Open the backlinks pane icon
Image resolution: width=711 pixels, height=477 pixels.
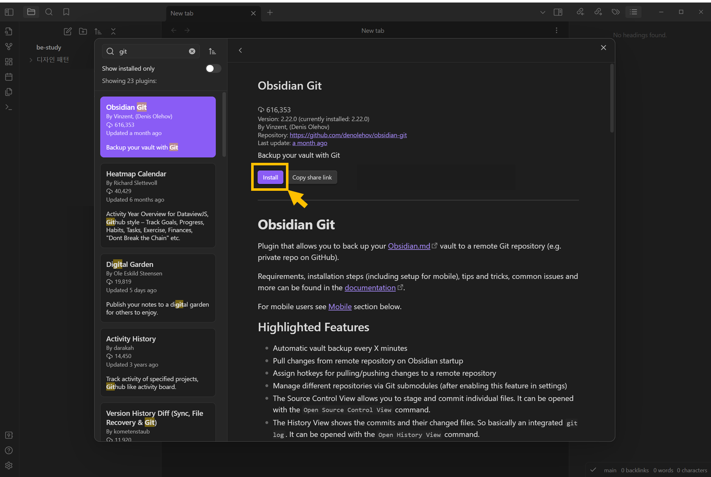tap(580, 12)
